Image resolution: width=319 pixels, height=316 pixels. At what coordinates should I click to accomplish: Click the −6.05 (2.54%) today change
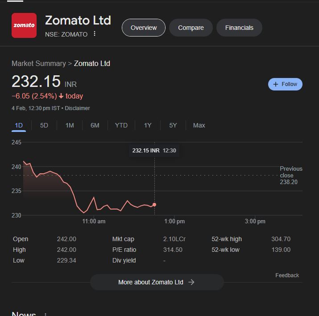click(x=47, y=96)
